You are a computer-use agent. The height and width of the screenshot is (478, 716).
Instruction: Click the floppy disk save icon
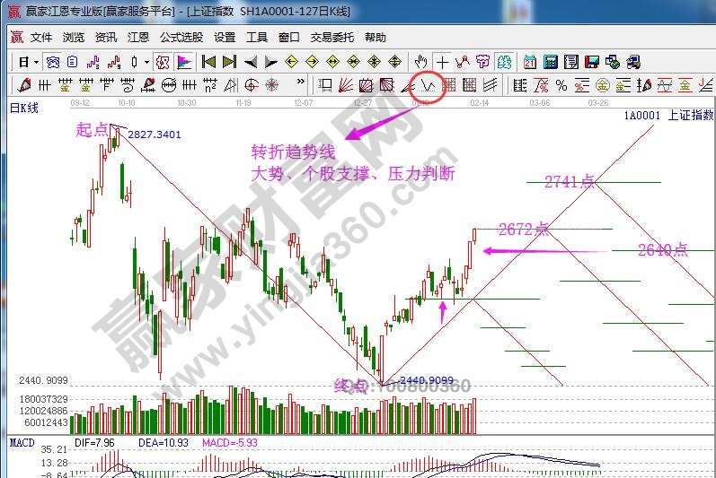tap(591, 62)
